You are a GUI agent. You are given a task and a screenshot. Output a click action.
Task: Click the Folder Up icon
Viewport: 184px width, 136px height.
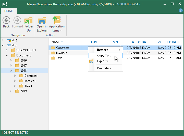(29, 20)
